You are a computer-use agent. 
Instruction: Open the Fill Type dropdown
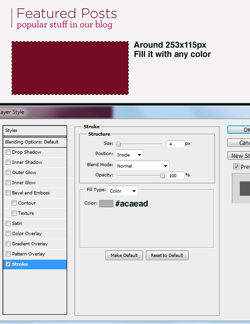point(123,191)
